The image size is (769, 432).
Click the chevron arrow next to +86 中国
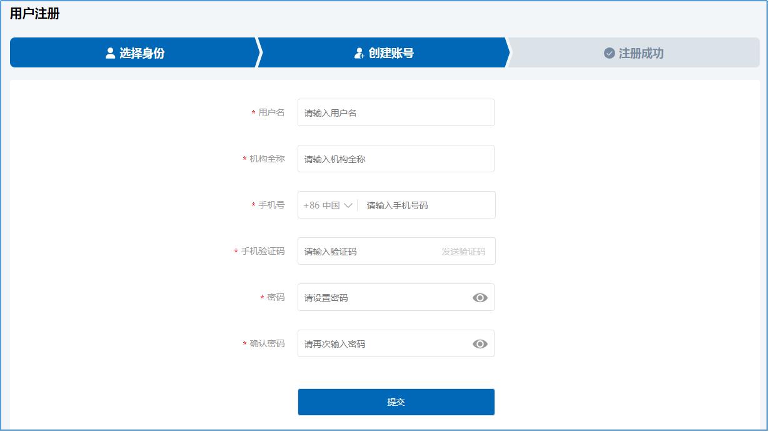click(349, 205)
